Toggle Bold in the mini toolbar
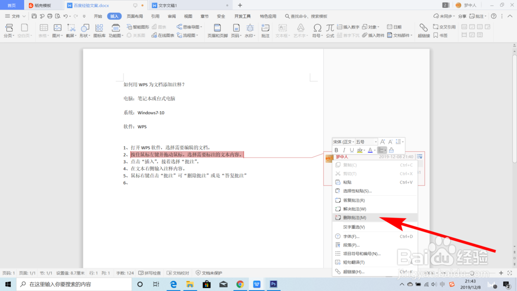517x291 pixels. click(337, 150)
